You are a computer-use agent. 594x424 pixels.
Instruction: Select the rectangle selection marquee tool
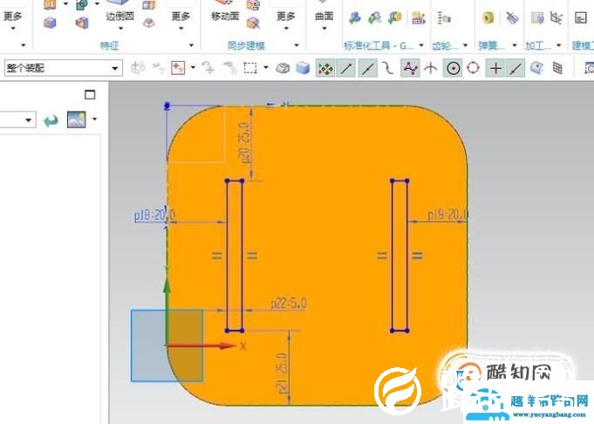click(250, 68)
